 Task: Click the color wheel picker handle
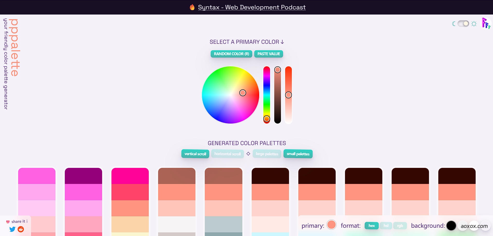(243, 93)
